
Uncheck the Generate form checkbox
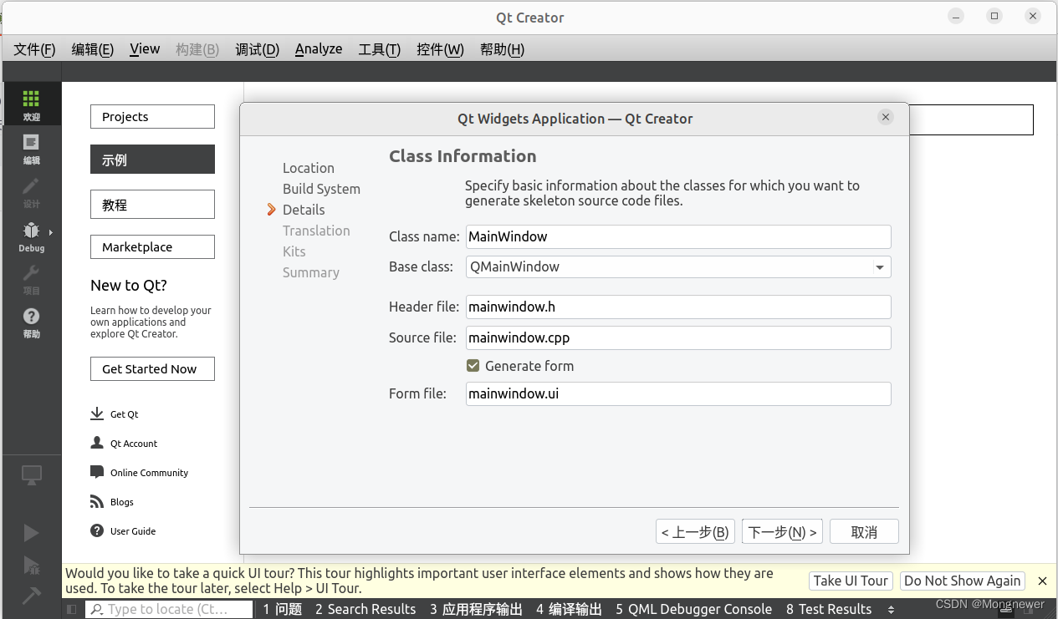[x=473, y=365]
